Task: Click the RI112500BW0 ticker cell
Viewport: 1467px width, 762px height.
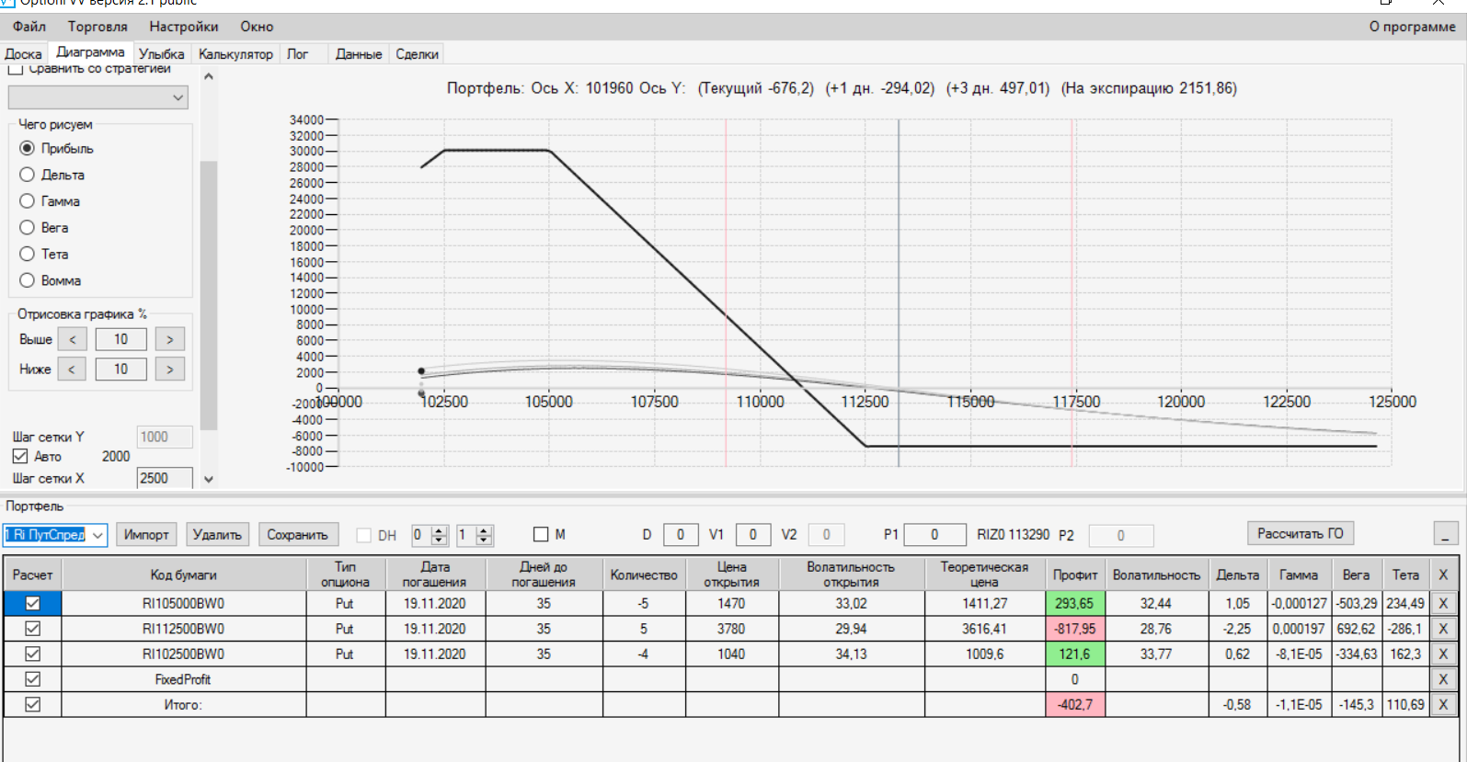Action: tap(184, 629)
